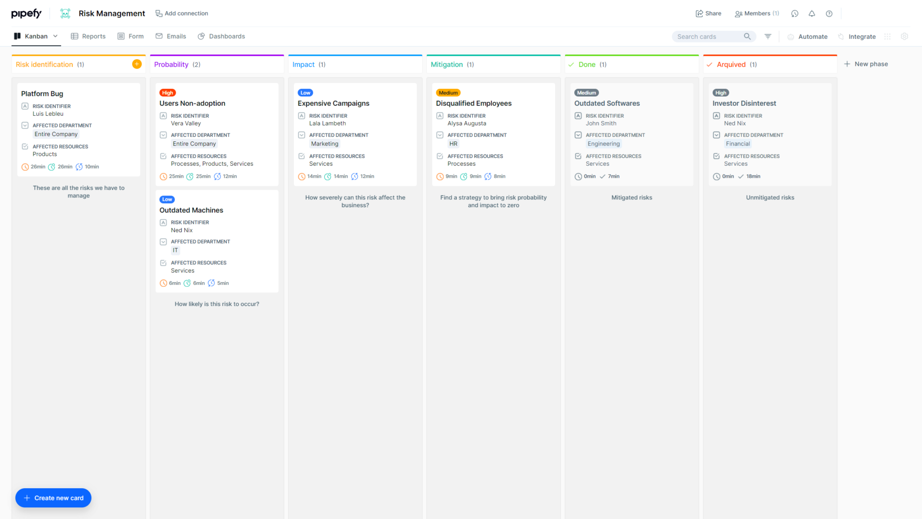Open the pipe settings gear icon
Viewport: 922px width, 519px height.
click(905, 37)
